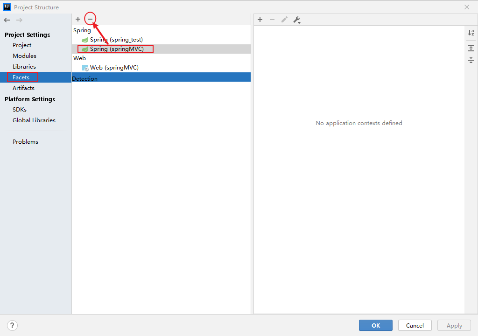Close the Project Structure dialog
The width and height of the screenshot is (478, 336).
coord(467,7)
